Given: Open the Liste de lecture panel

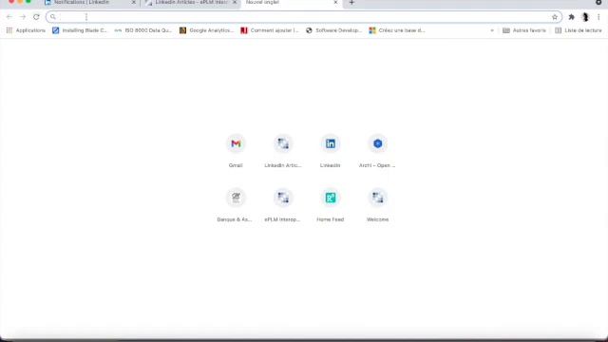Looking at the screenshot, I should [579, 30].
